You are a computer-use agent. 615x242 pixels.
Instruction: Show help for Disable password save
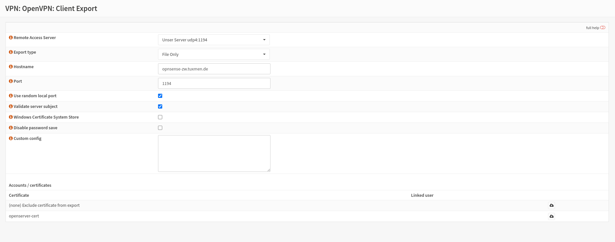pos(11,128)
